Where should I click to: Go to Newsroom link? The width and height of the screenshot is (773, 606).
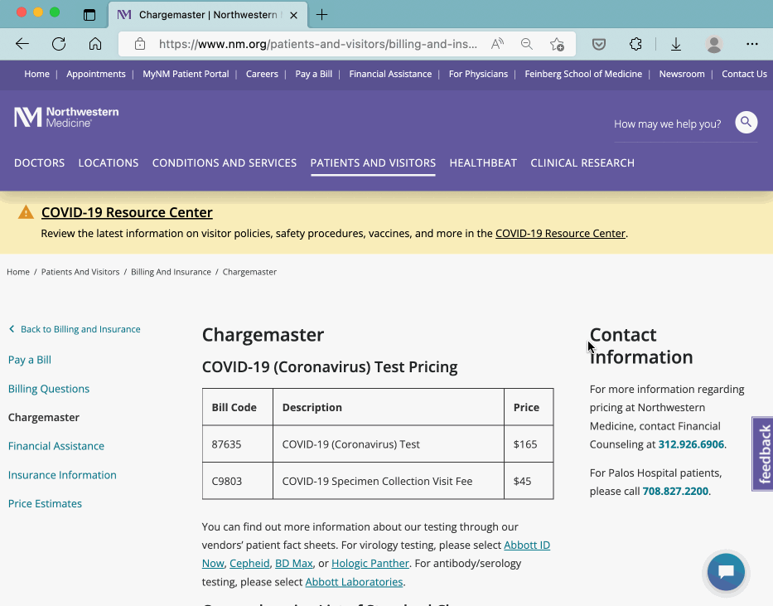[x=682, y=74]
